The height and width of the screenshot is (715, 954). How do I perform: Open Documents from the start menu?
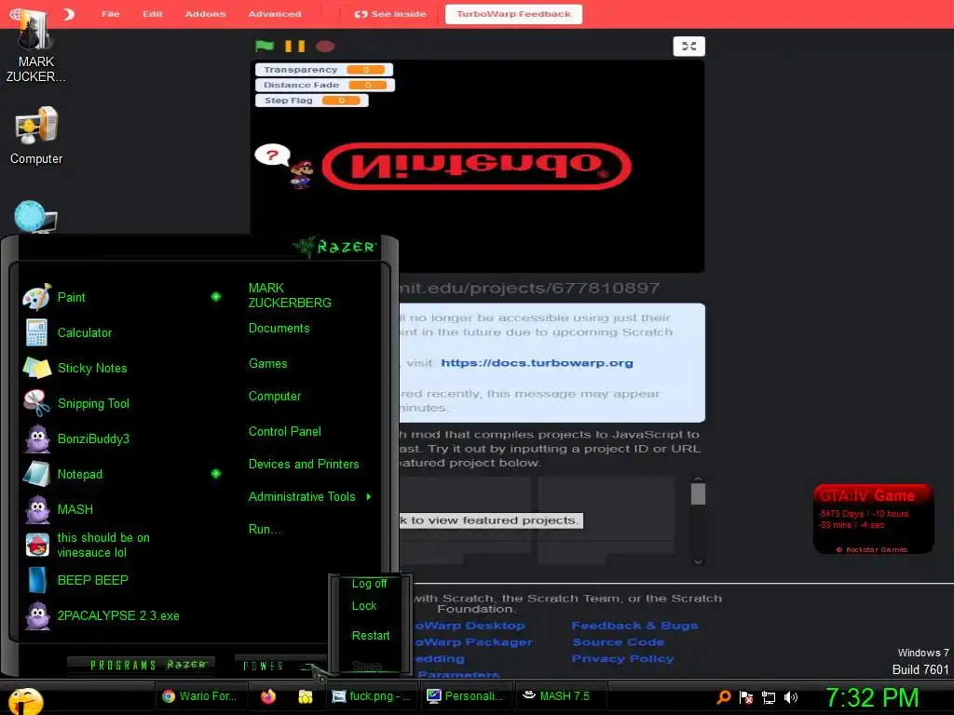pos(279,329)
